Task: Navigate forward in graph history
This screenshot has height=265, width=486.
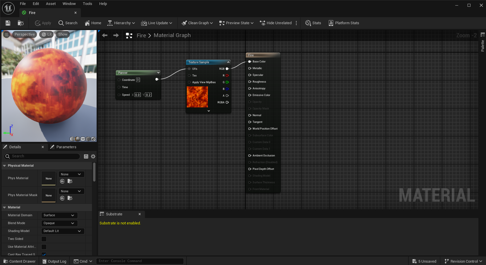Action: (116, 35)
